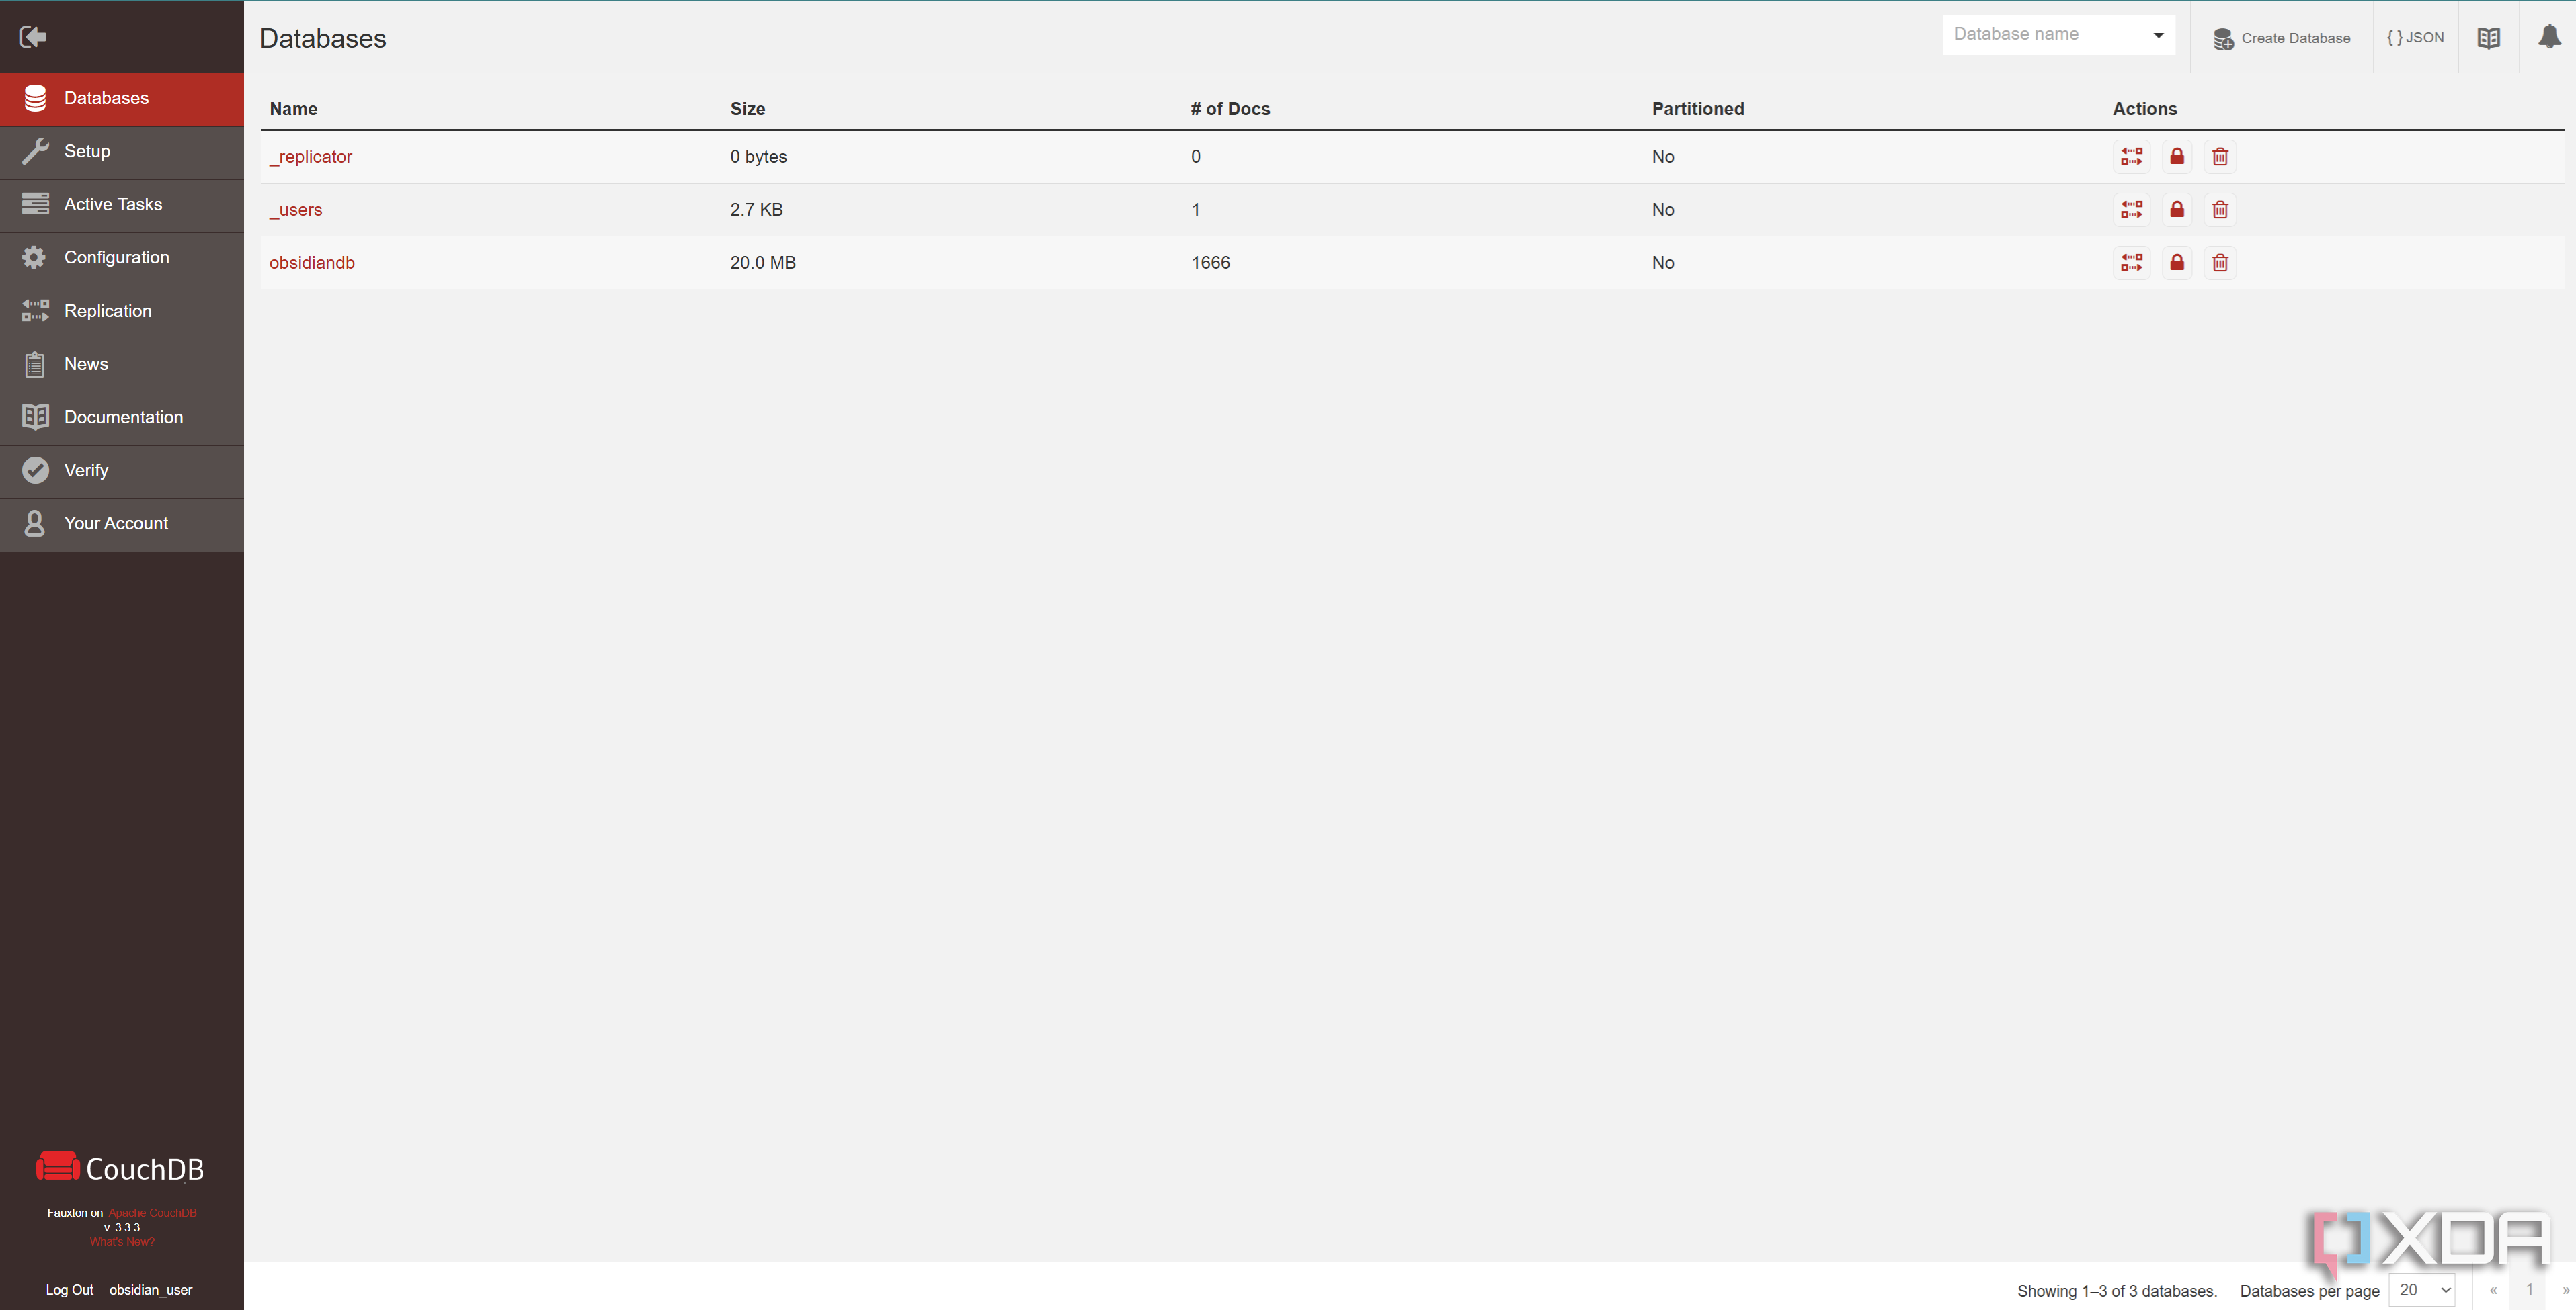Click Log Out at the bottom
This screenshot has height=1310, width=2576.
click(x=69, y=1289)
